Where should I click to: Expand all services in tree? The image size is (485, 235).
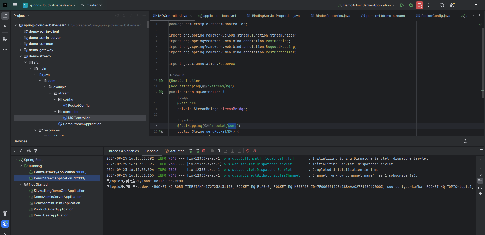click(14, 151)
